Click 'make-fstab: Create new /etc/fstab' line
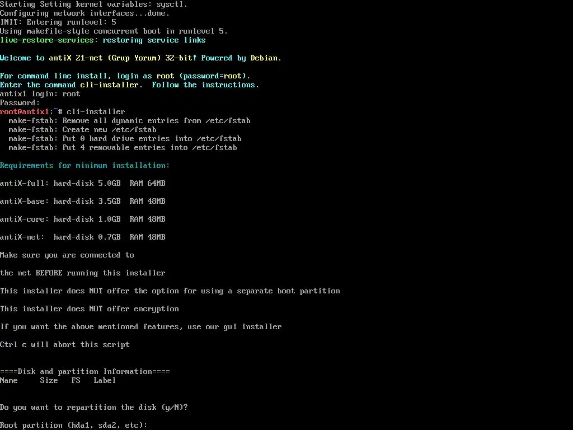Viewport: 573px width, 430px height. coord(83,129)
